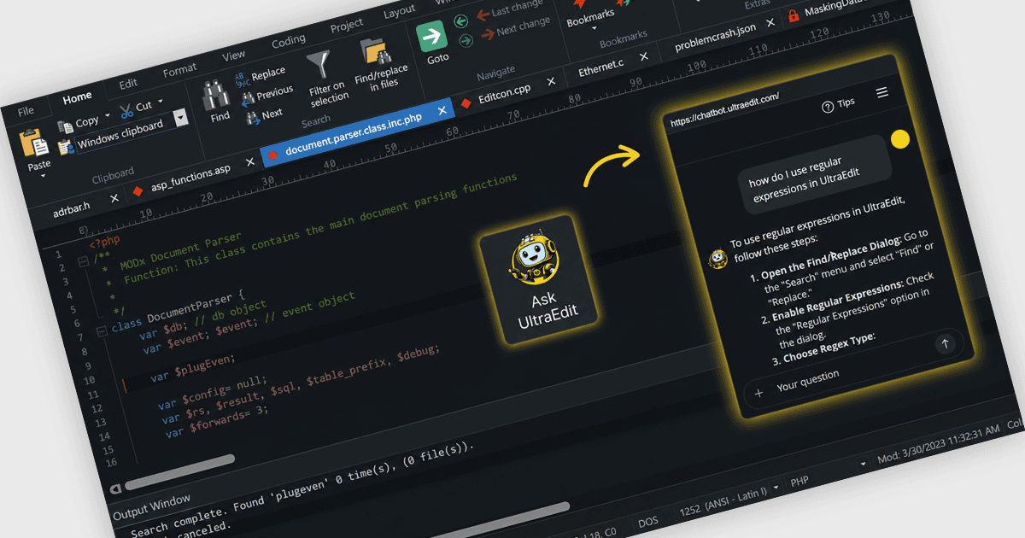
Task: Expand the Cut dropdown arrow
Action: click(x=160, y=102)
